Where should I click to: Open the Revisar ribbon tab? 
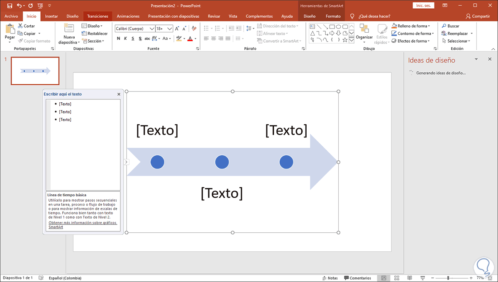pyautogui.click(x=214, y=17)
